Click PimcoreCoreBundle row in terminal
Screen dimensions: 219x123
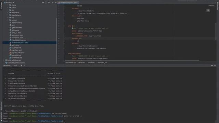[x=34, y=81]
